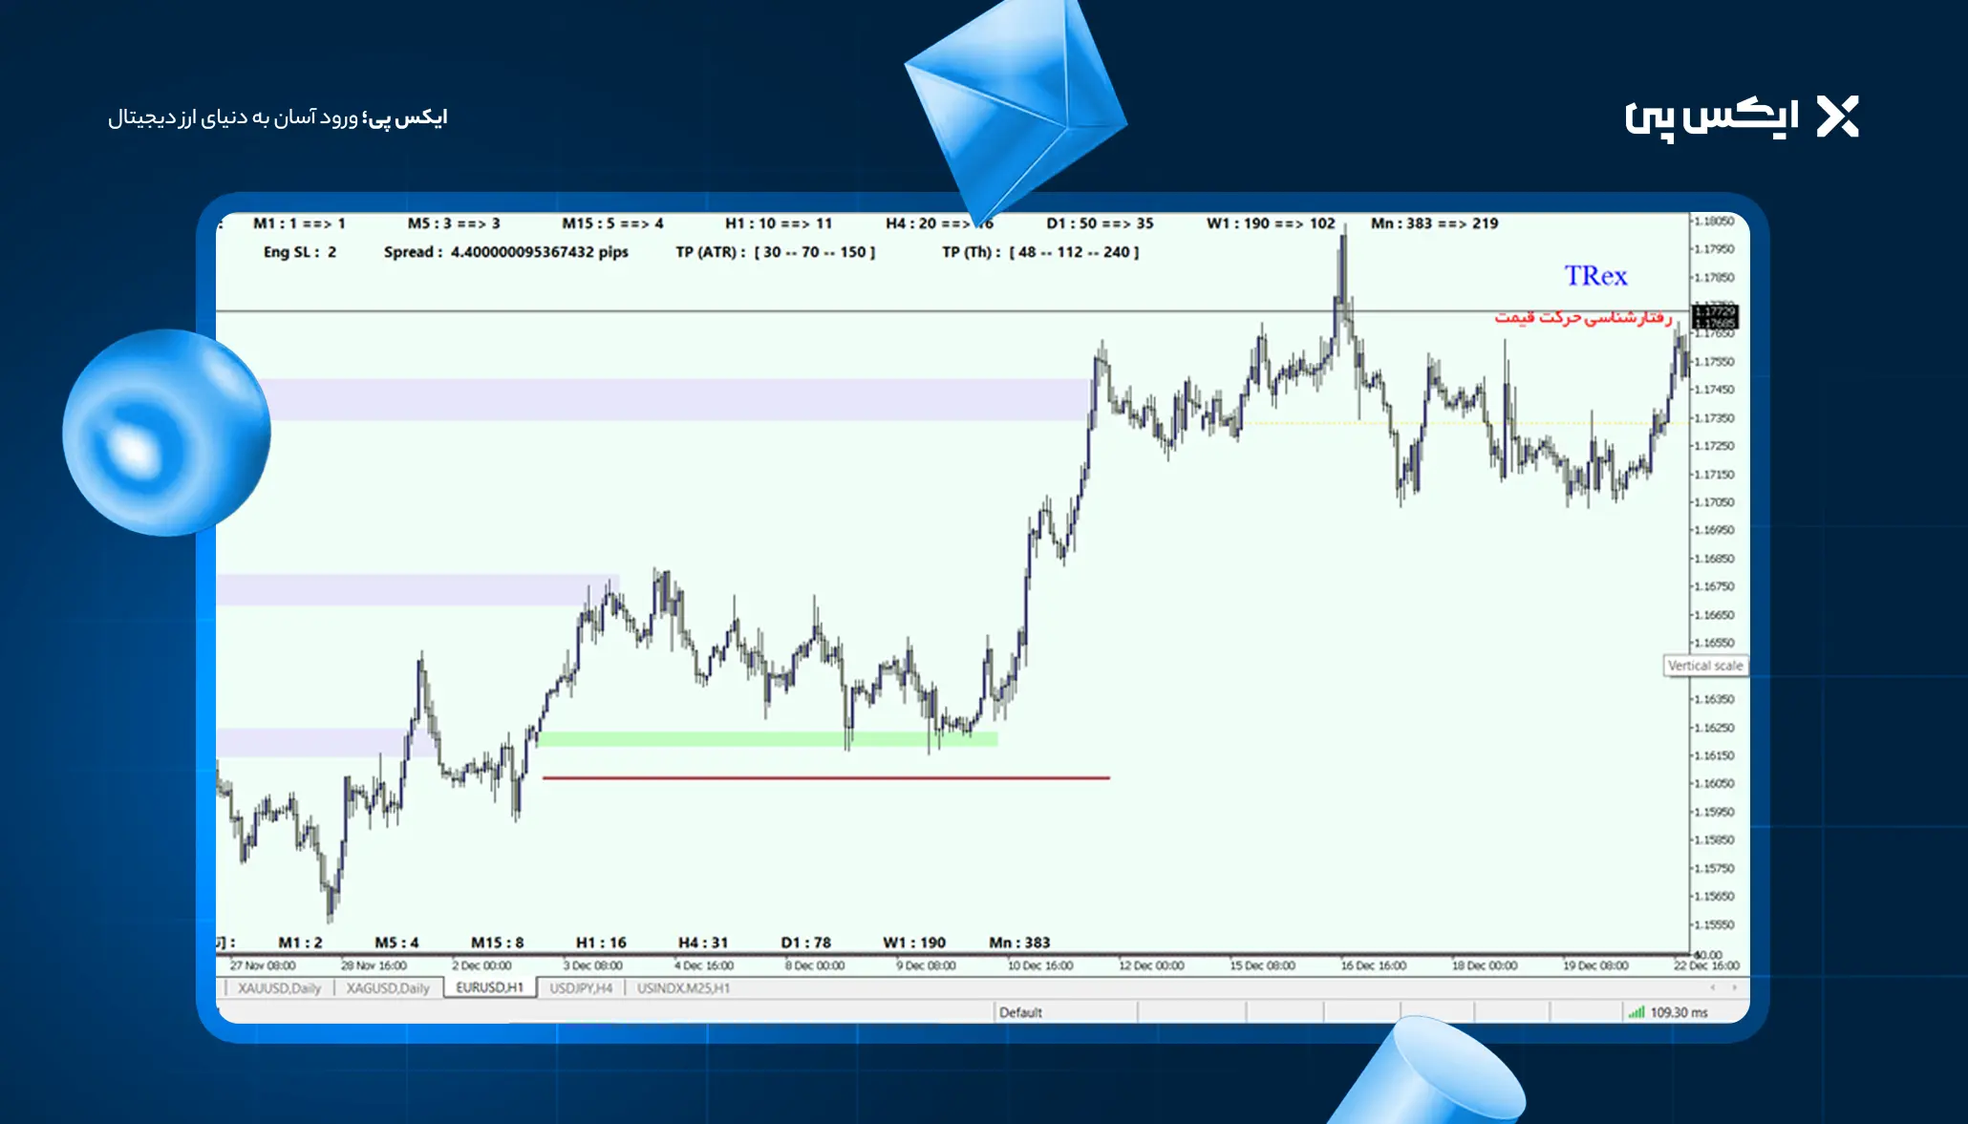Select the EURUSD,H1 chart tab
The width and height of the screenshot is (1968, 1124).
tap(489, 987)
